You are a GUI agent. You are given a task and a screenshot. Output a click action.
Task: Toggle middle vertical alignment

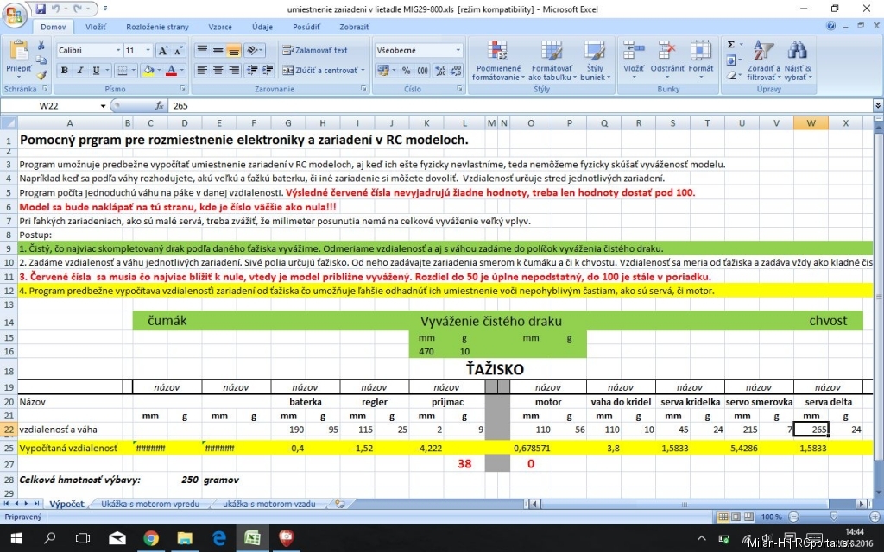pos(218,51)
